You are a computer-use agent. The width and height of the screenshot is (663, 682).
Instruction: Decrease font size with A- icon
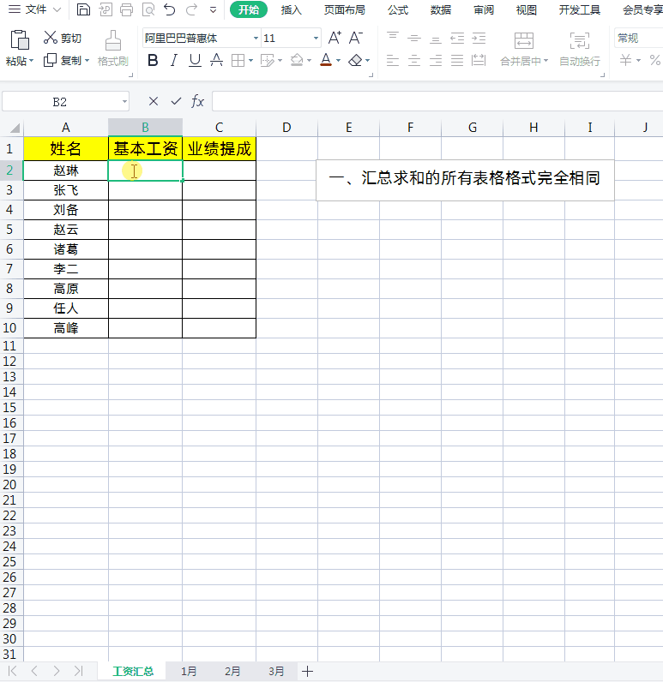[356, 38]
